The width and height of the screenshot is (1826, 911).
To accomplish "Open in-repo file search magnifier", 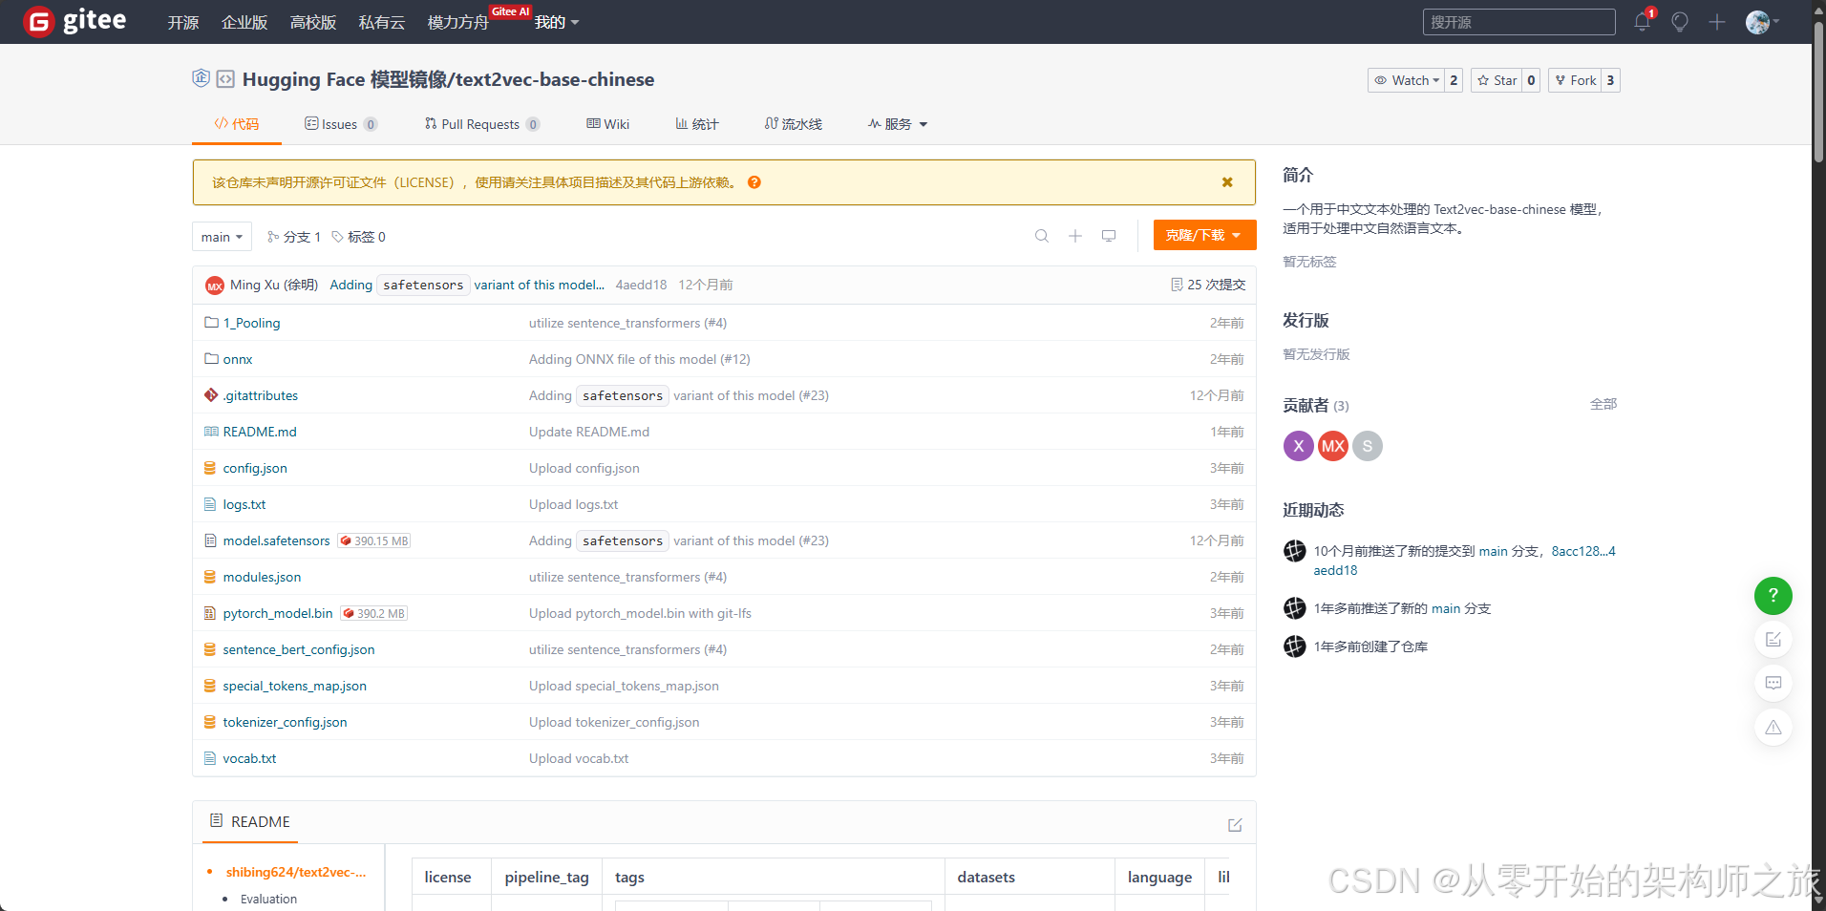I will pos(1040,236).
